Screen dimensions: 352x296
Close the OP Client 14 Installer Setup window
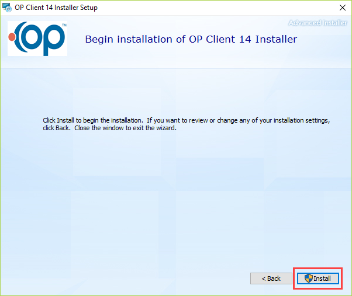pyautogui.click(x=342, y=8)
